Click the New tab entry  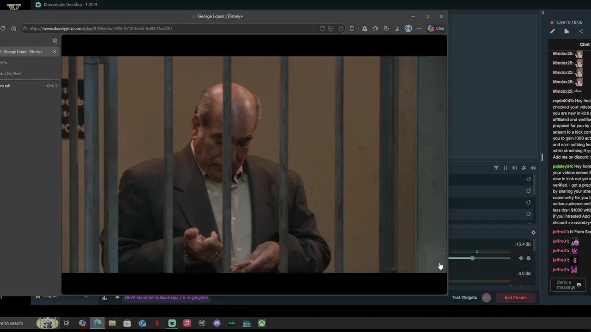[29, 86]
